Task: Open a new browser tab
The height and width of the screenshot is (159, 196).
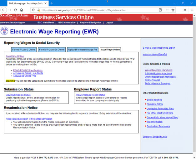Action: [52, 3]
